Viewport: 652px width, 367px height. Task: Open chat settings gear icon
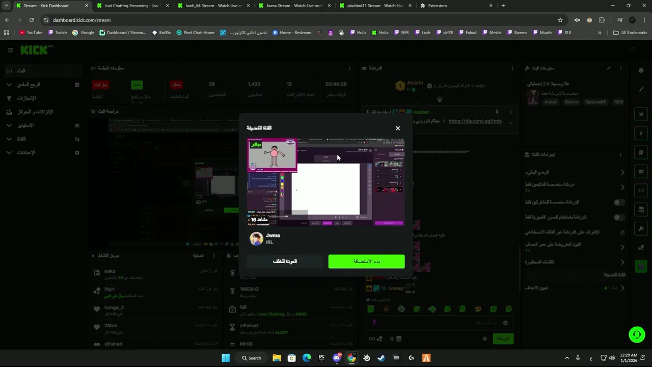tap(484, 338)
